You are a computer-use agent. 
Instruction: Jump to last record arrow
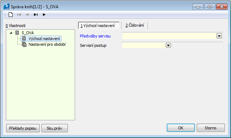point(36,14)
